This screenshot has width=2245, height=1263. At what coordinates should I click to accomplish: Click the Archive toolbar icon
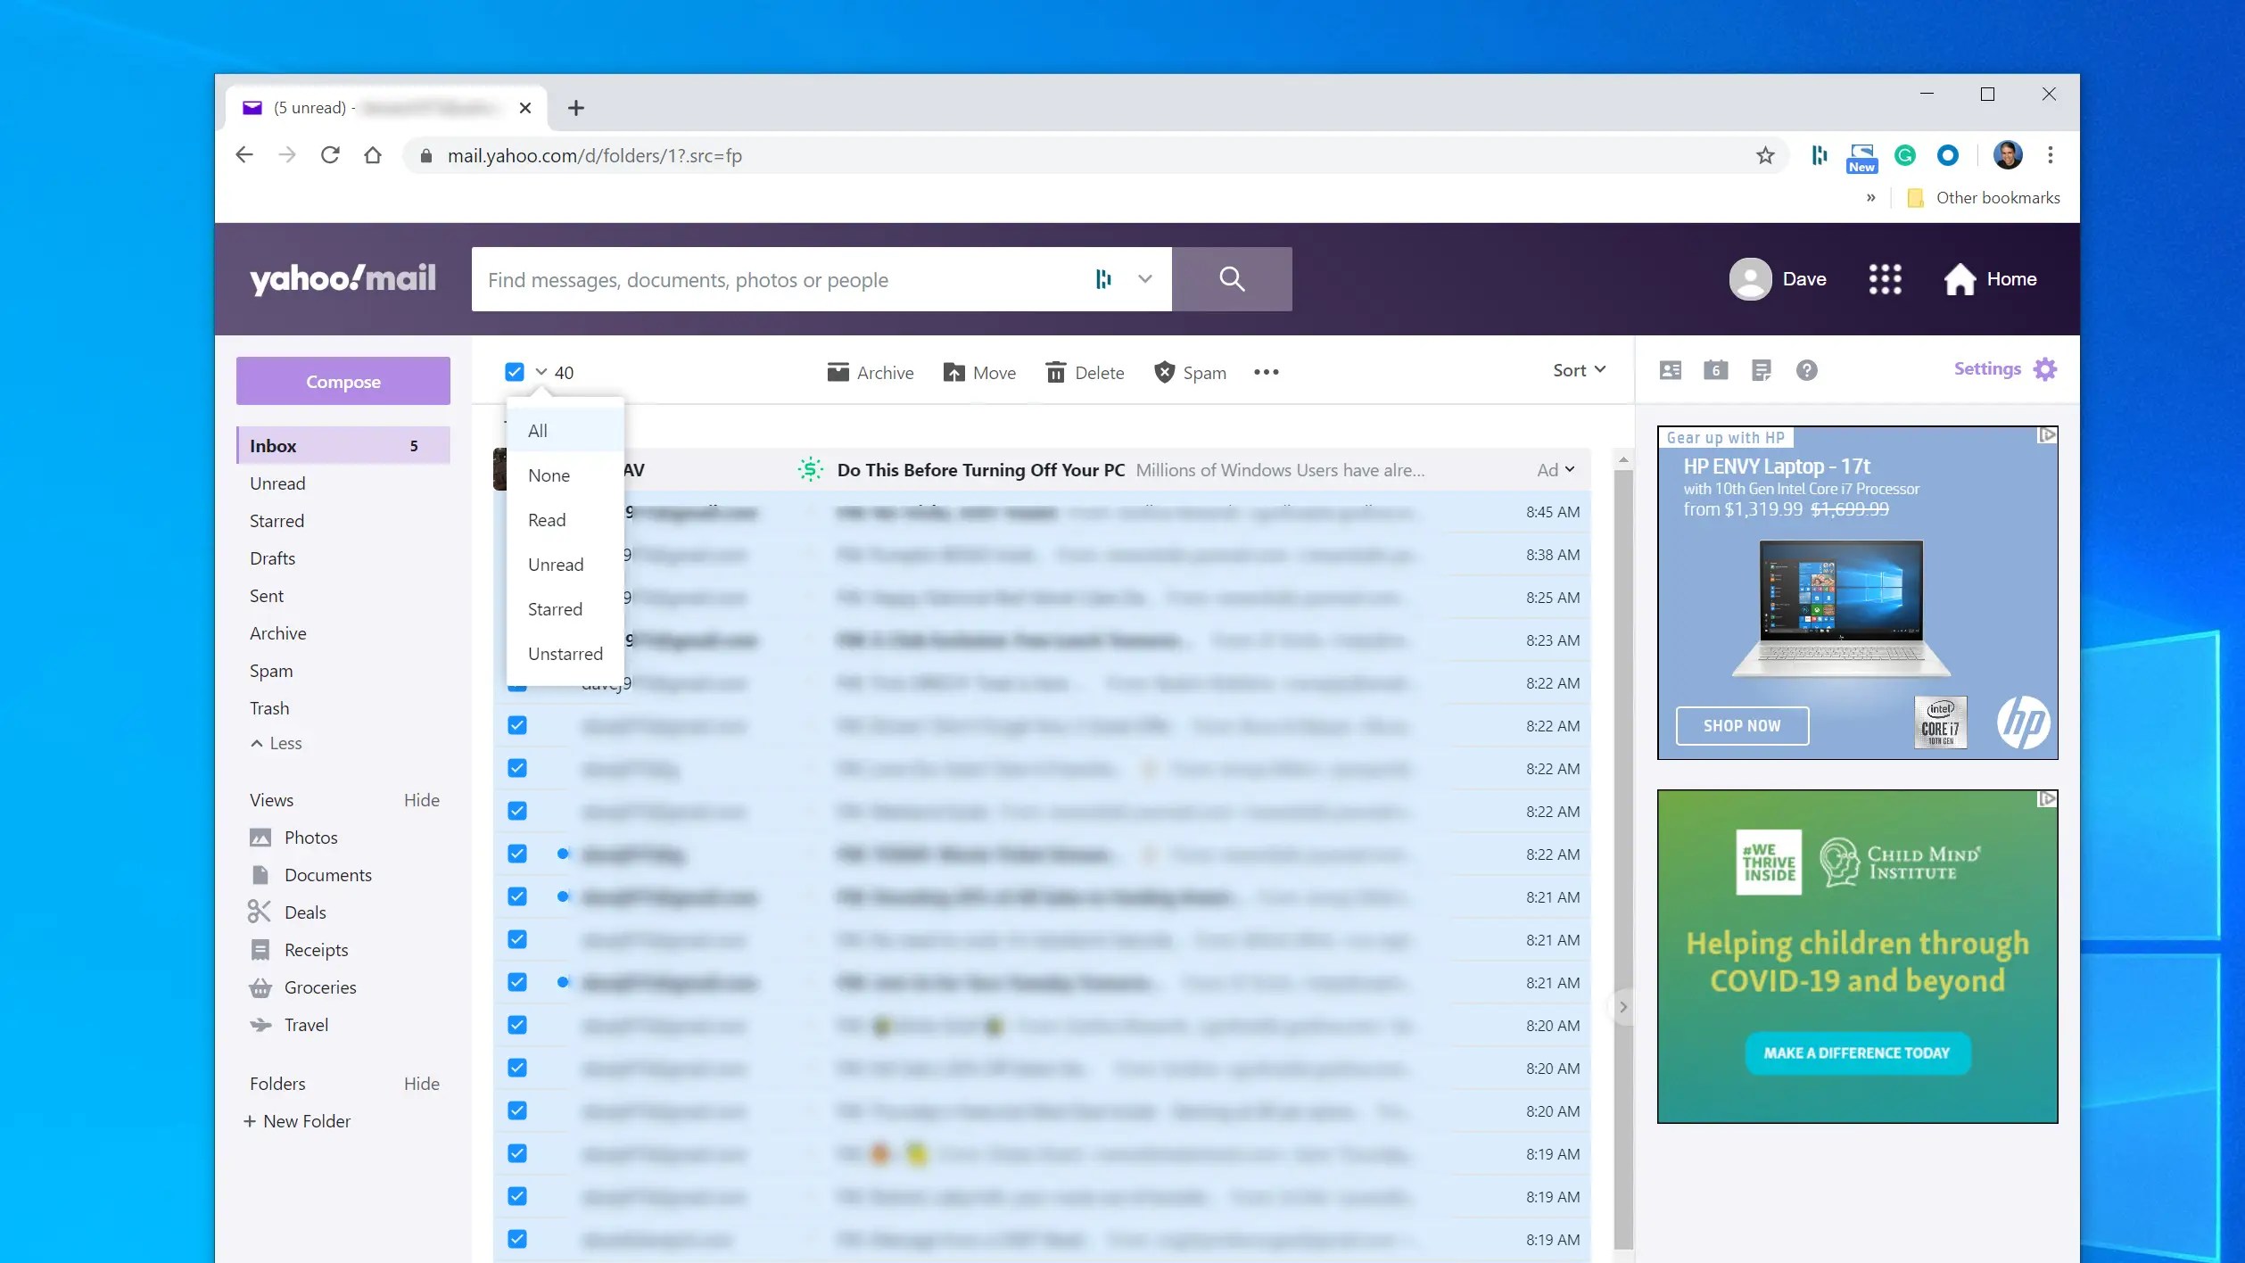(x=838, y=372)
